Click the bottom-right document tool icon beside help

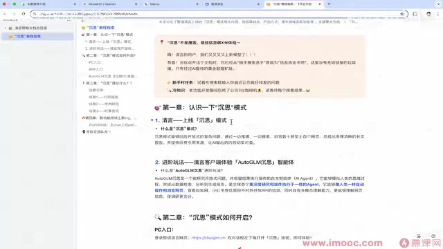click(x=418, y=236)
